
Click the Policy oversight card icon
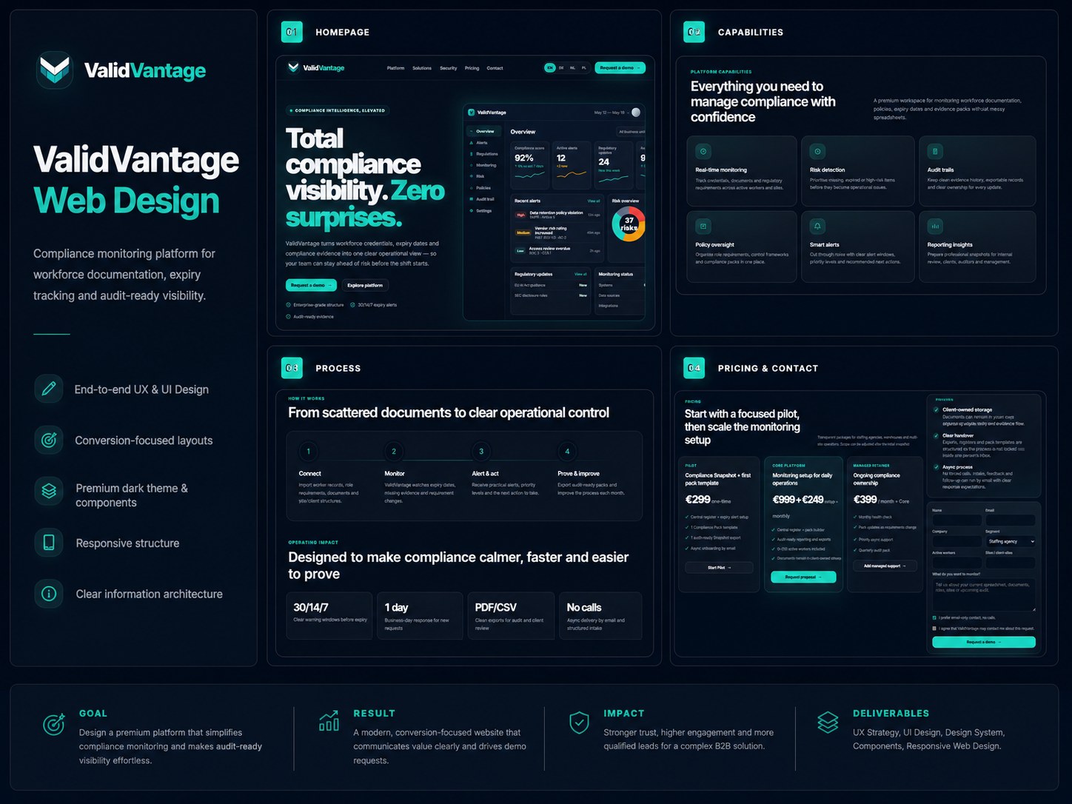click(703, 226)
